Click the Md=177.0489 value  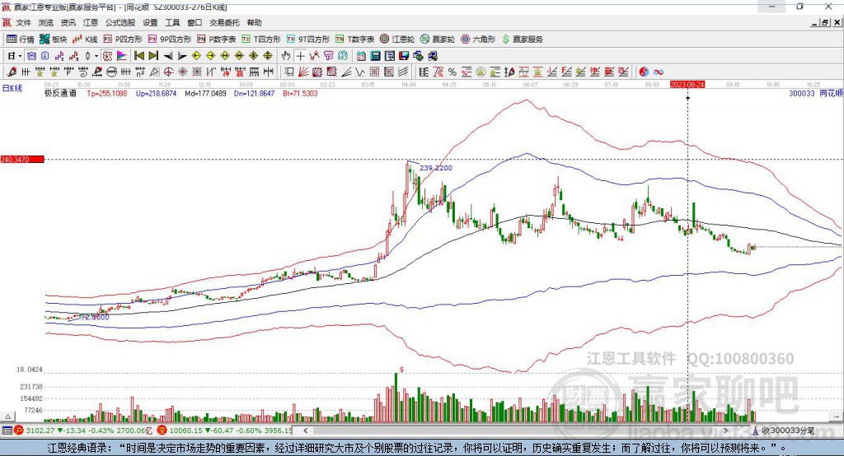pos(205,94)
